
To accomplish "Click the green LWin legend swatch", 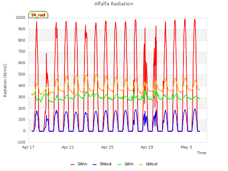I will [120, 165].
